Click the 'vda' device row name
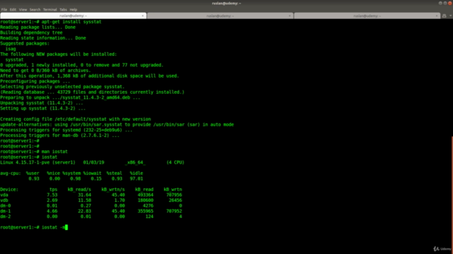This screenshot has width=453, height=254. [x=4, y=195]
